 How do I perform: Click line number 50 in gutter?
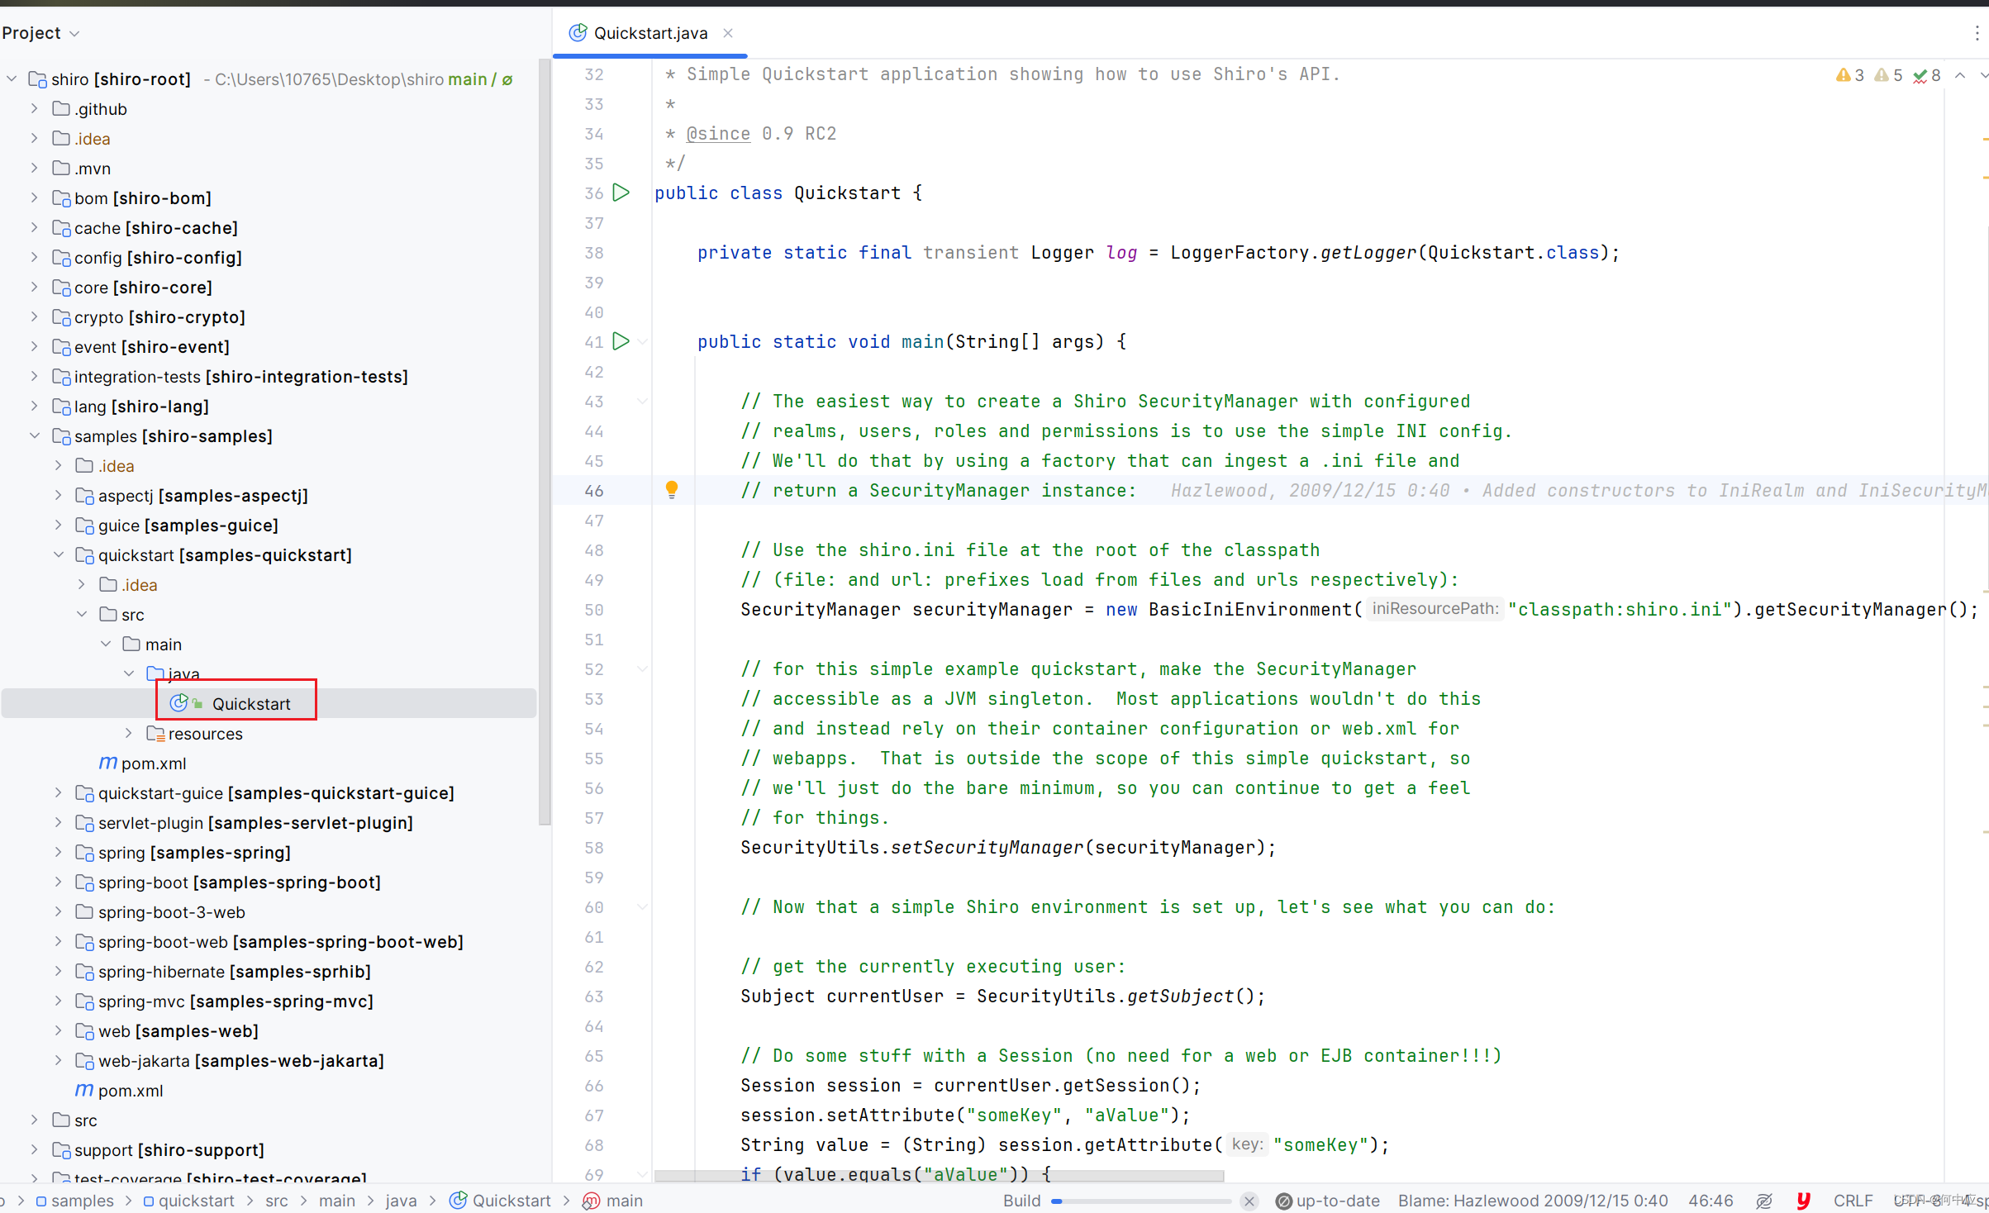tap(594, 610)
